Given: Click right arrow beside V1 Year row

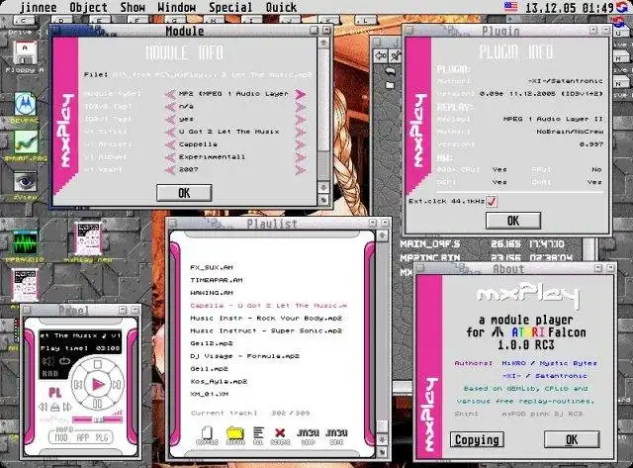Looking at the screenshot, I should click(x=300, y=170).
